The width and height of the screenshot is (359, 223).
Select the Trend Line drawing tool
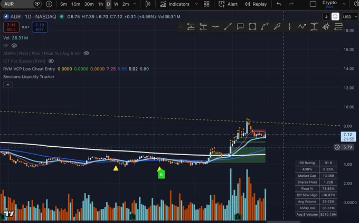click(x=228, y=27)
